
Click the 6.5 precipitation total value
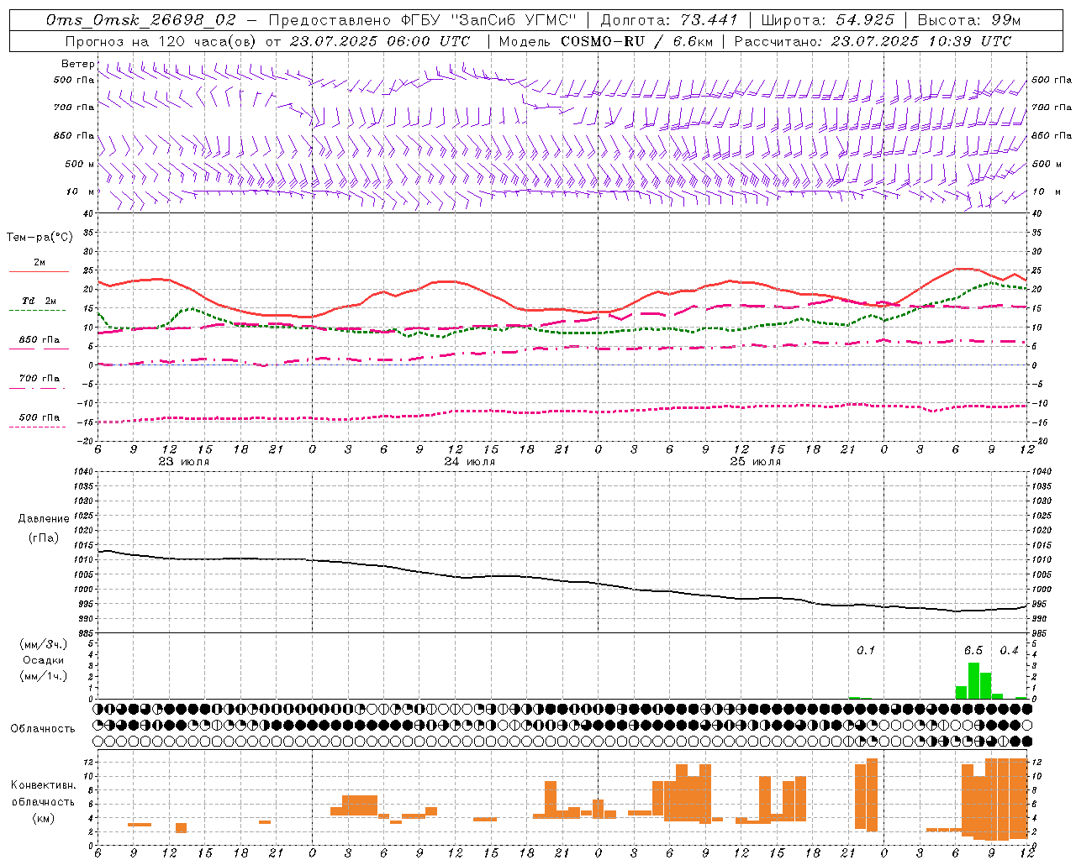click(x=973, y=651)
